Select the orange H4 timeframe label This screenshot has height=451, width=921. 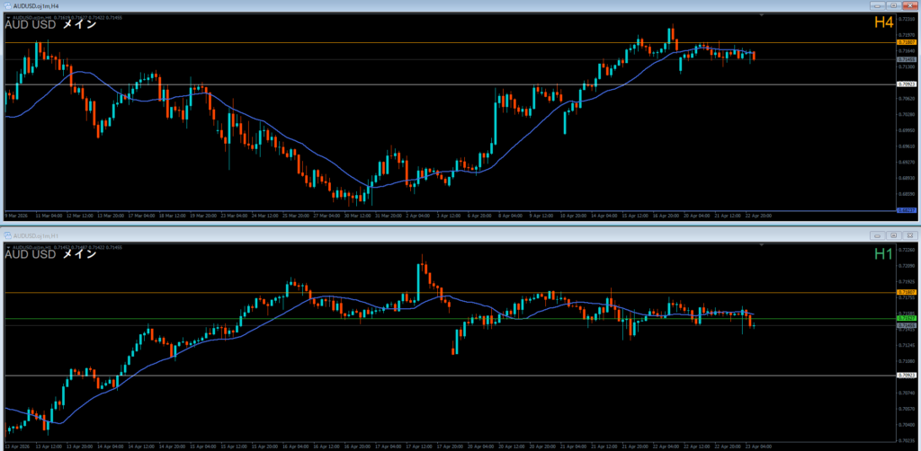click(x=882, y=24)
